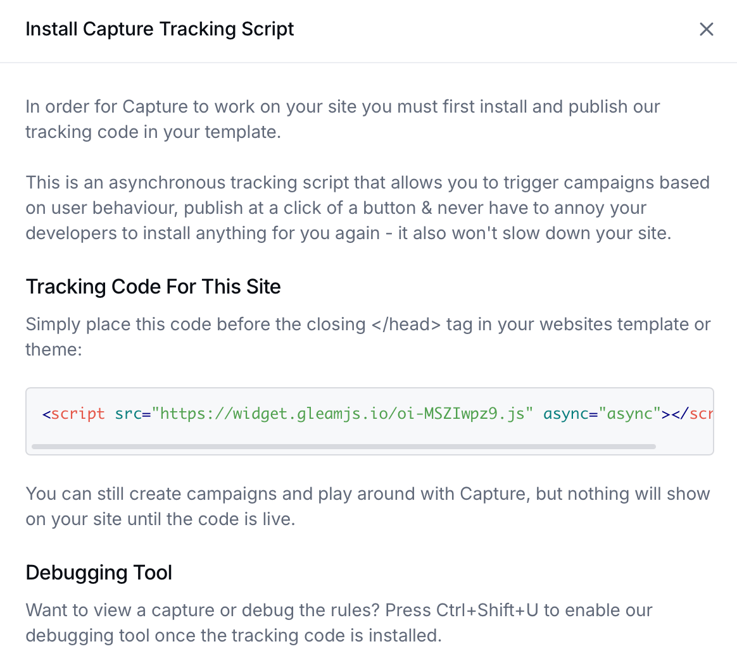Click the 'Debugging Tool' heading
This screenshot has width=737, height=663.
[99, 573]
